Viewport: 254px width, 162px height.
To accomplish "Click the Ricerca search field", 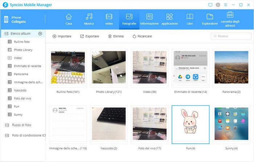I will tap(231, 36).
